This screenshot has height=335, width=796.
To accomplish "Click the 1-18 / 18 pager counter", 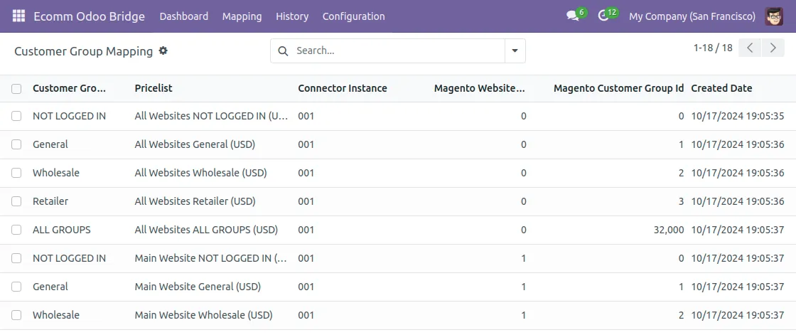I will 714,48.
